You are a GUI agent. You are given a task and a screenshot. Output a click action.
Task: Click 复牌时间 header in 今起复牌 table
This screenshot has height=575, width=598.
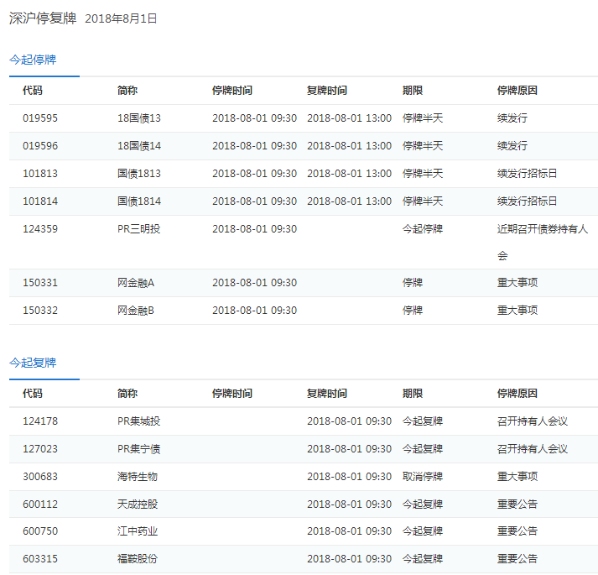pos(327,394)
